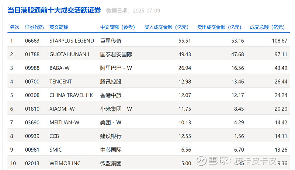Viewport: 295px width, 170px height.
Task: Select stock code 02013
Action: [x=32, y=163]
